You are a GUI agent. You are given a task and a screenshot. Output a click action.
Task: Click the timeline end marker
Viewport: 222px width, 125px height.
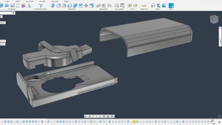click(x=213, y=122)
